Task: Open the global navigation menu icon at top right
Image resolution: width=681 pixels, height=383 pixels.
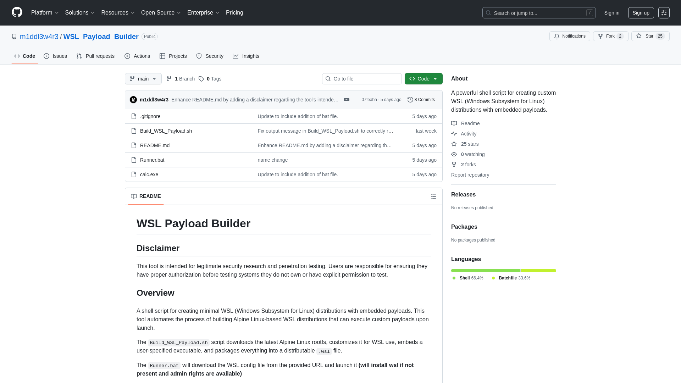Action: [x=664, y=13]
